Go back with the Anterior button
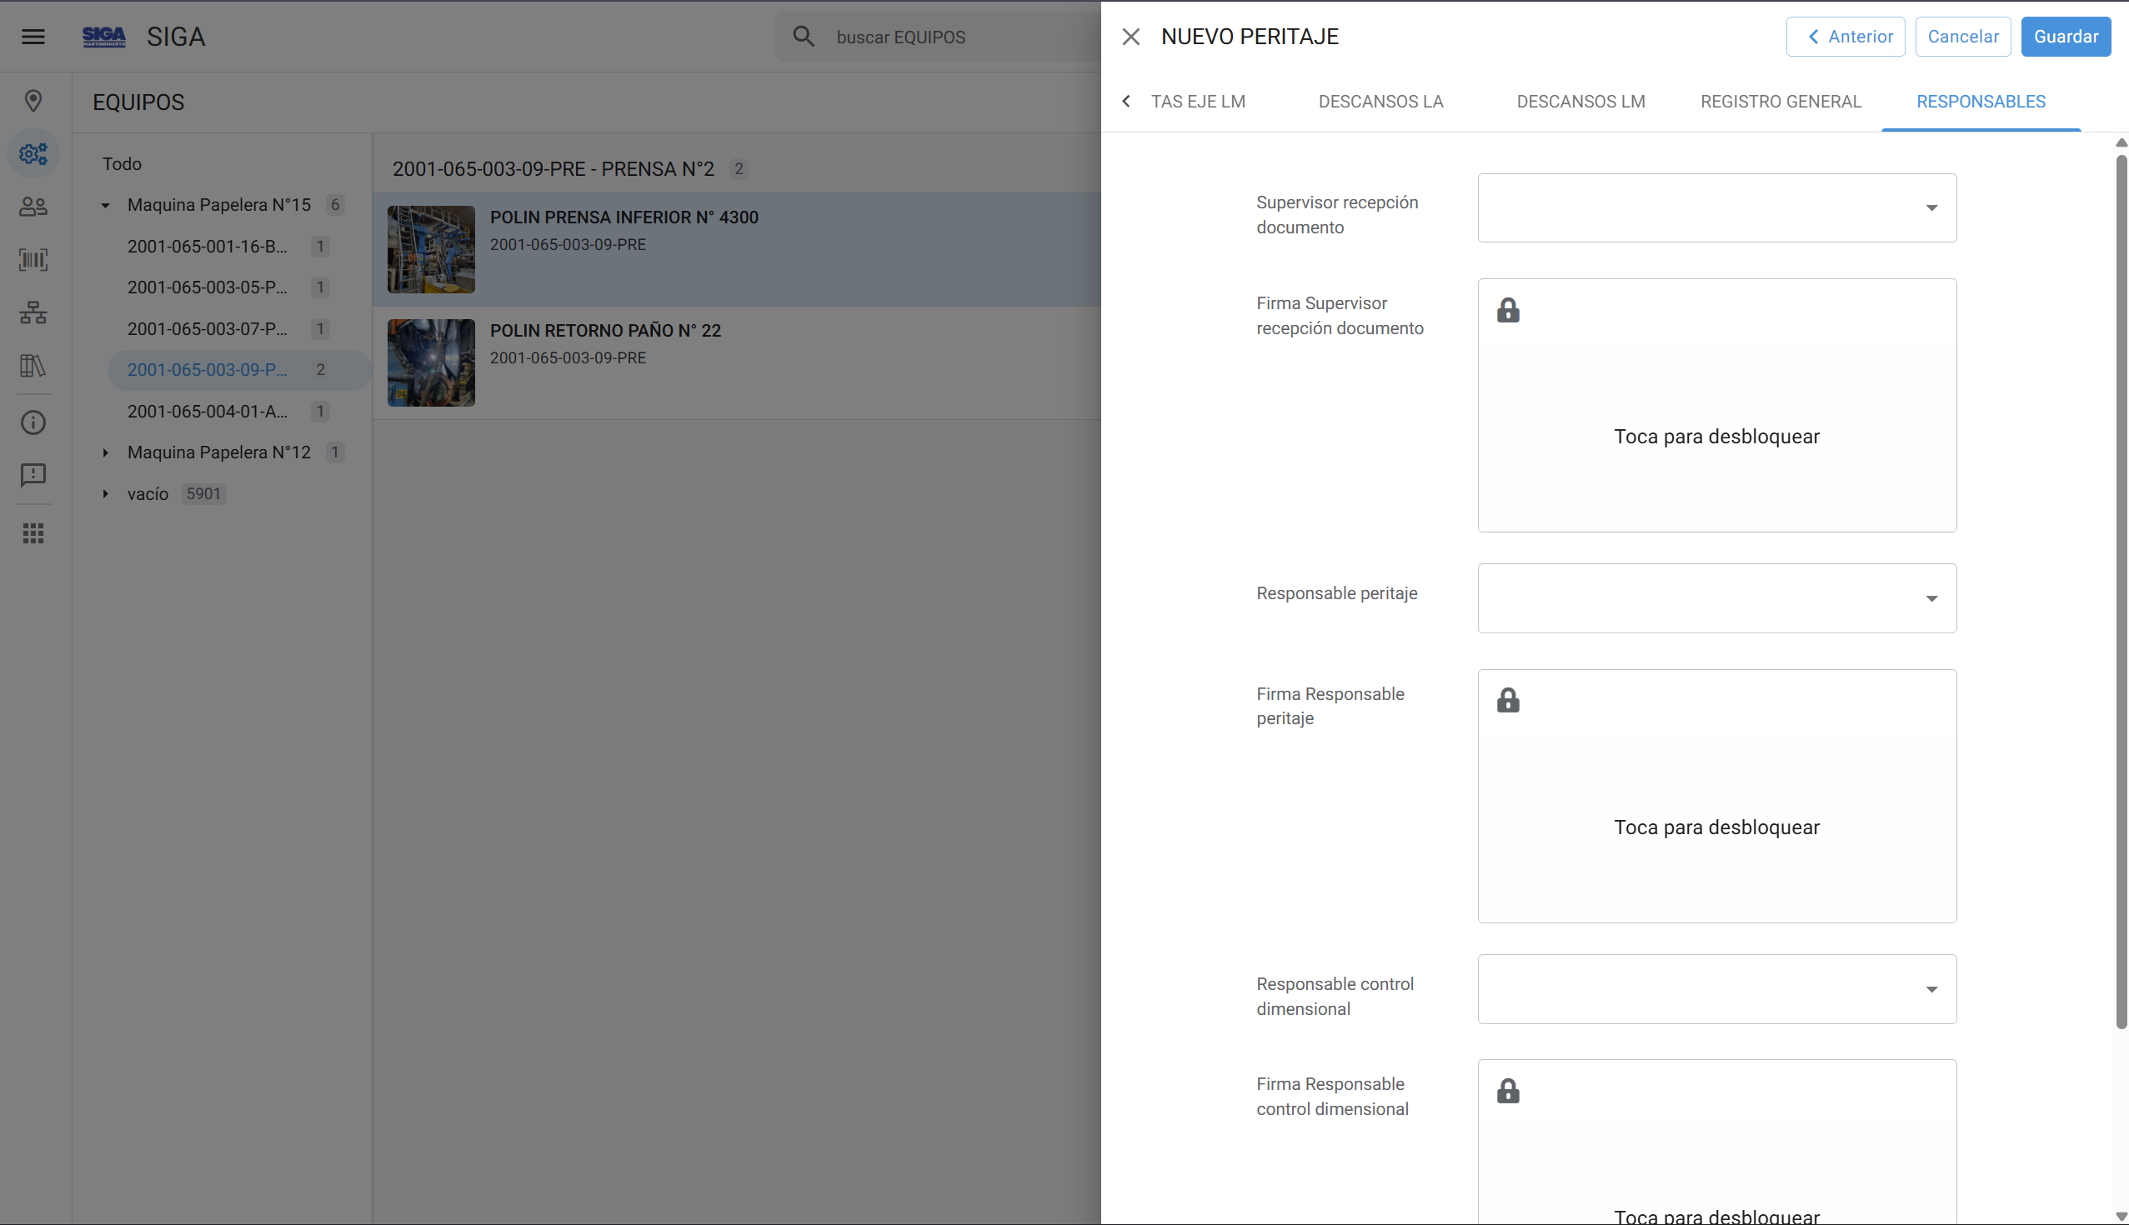 (x=1846, y=37)
